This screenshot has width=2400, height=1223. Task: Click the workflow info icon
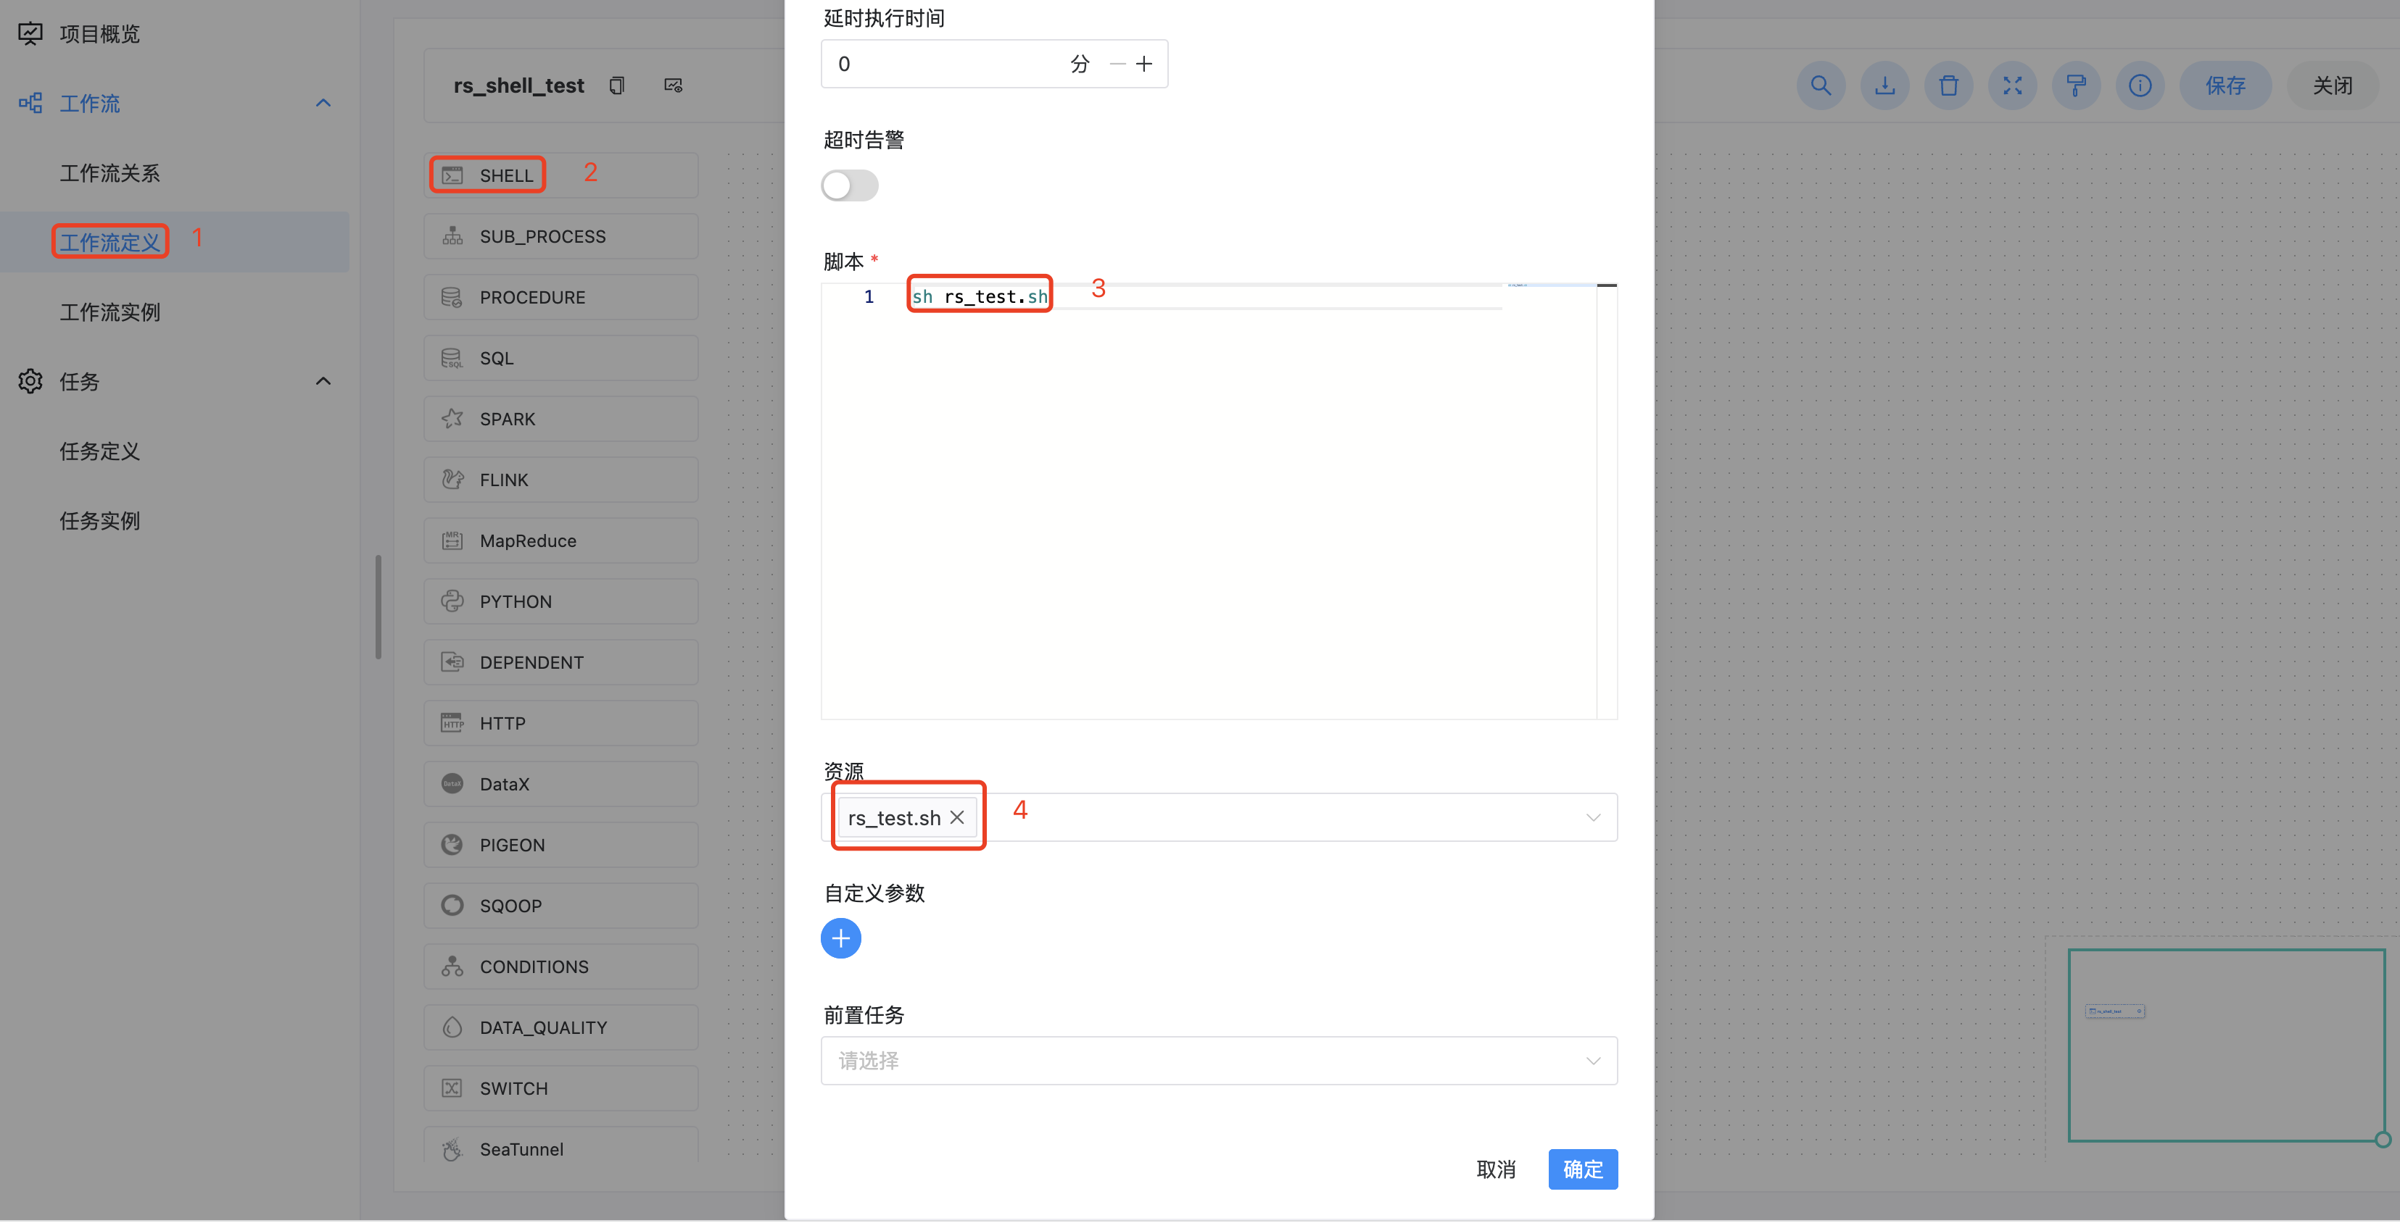2139,85
